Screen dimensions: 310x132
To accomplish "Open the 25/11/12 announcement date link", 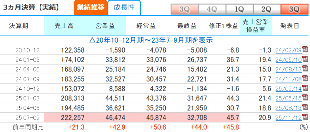I will [288, 117].
